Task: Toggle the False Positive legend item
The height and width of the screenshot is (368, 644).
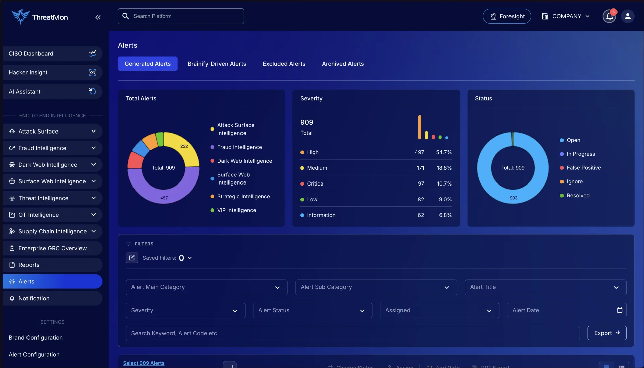Action: click(580, 168)
